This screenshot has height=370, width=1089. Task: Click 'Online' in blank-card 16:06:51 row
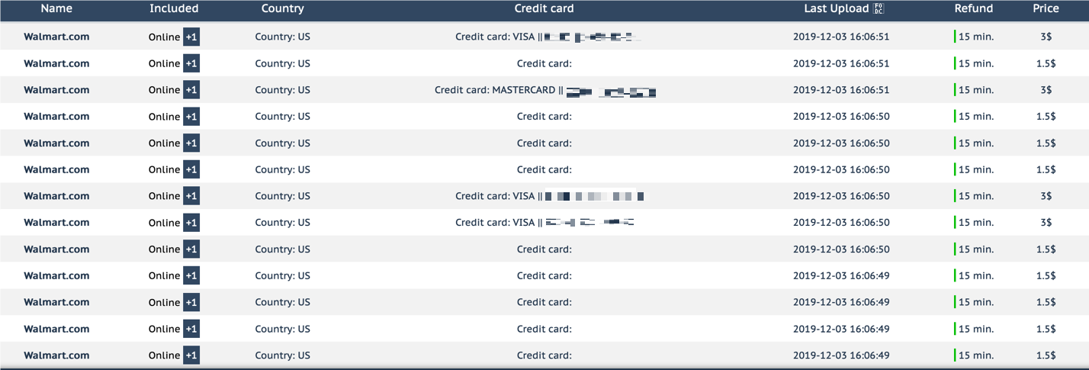click(164, 63)
